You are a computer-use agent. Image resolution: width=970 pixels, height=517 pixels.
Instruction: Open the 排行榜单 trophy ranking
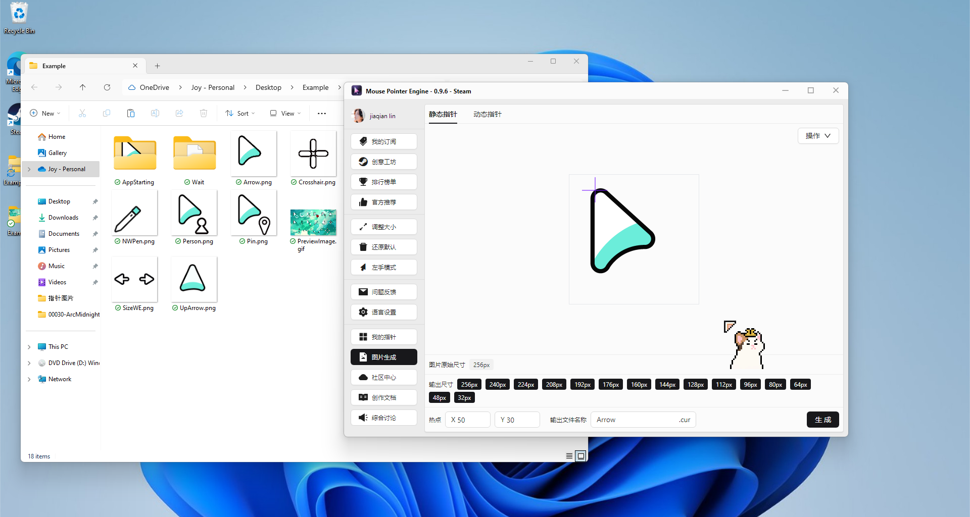(383, 182)
